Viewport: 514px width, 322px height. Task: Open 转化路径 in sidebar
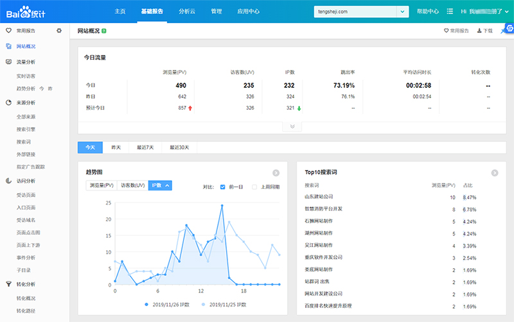[26, 310]
